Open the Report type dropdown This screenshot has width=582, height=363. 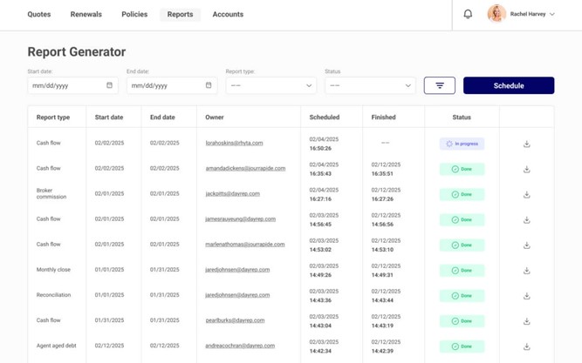271,85
